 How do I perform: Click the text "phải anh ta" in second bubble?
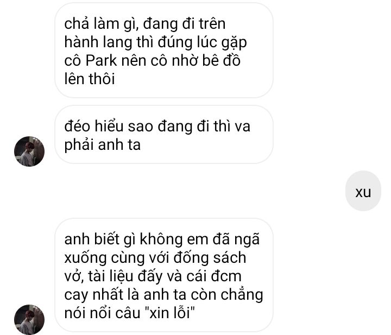[x=103, y=145]
